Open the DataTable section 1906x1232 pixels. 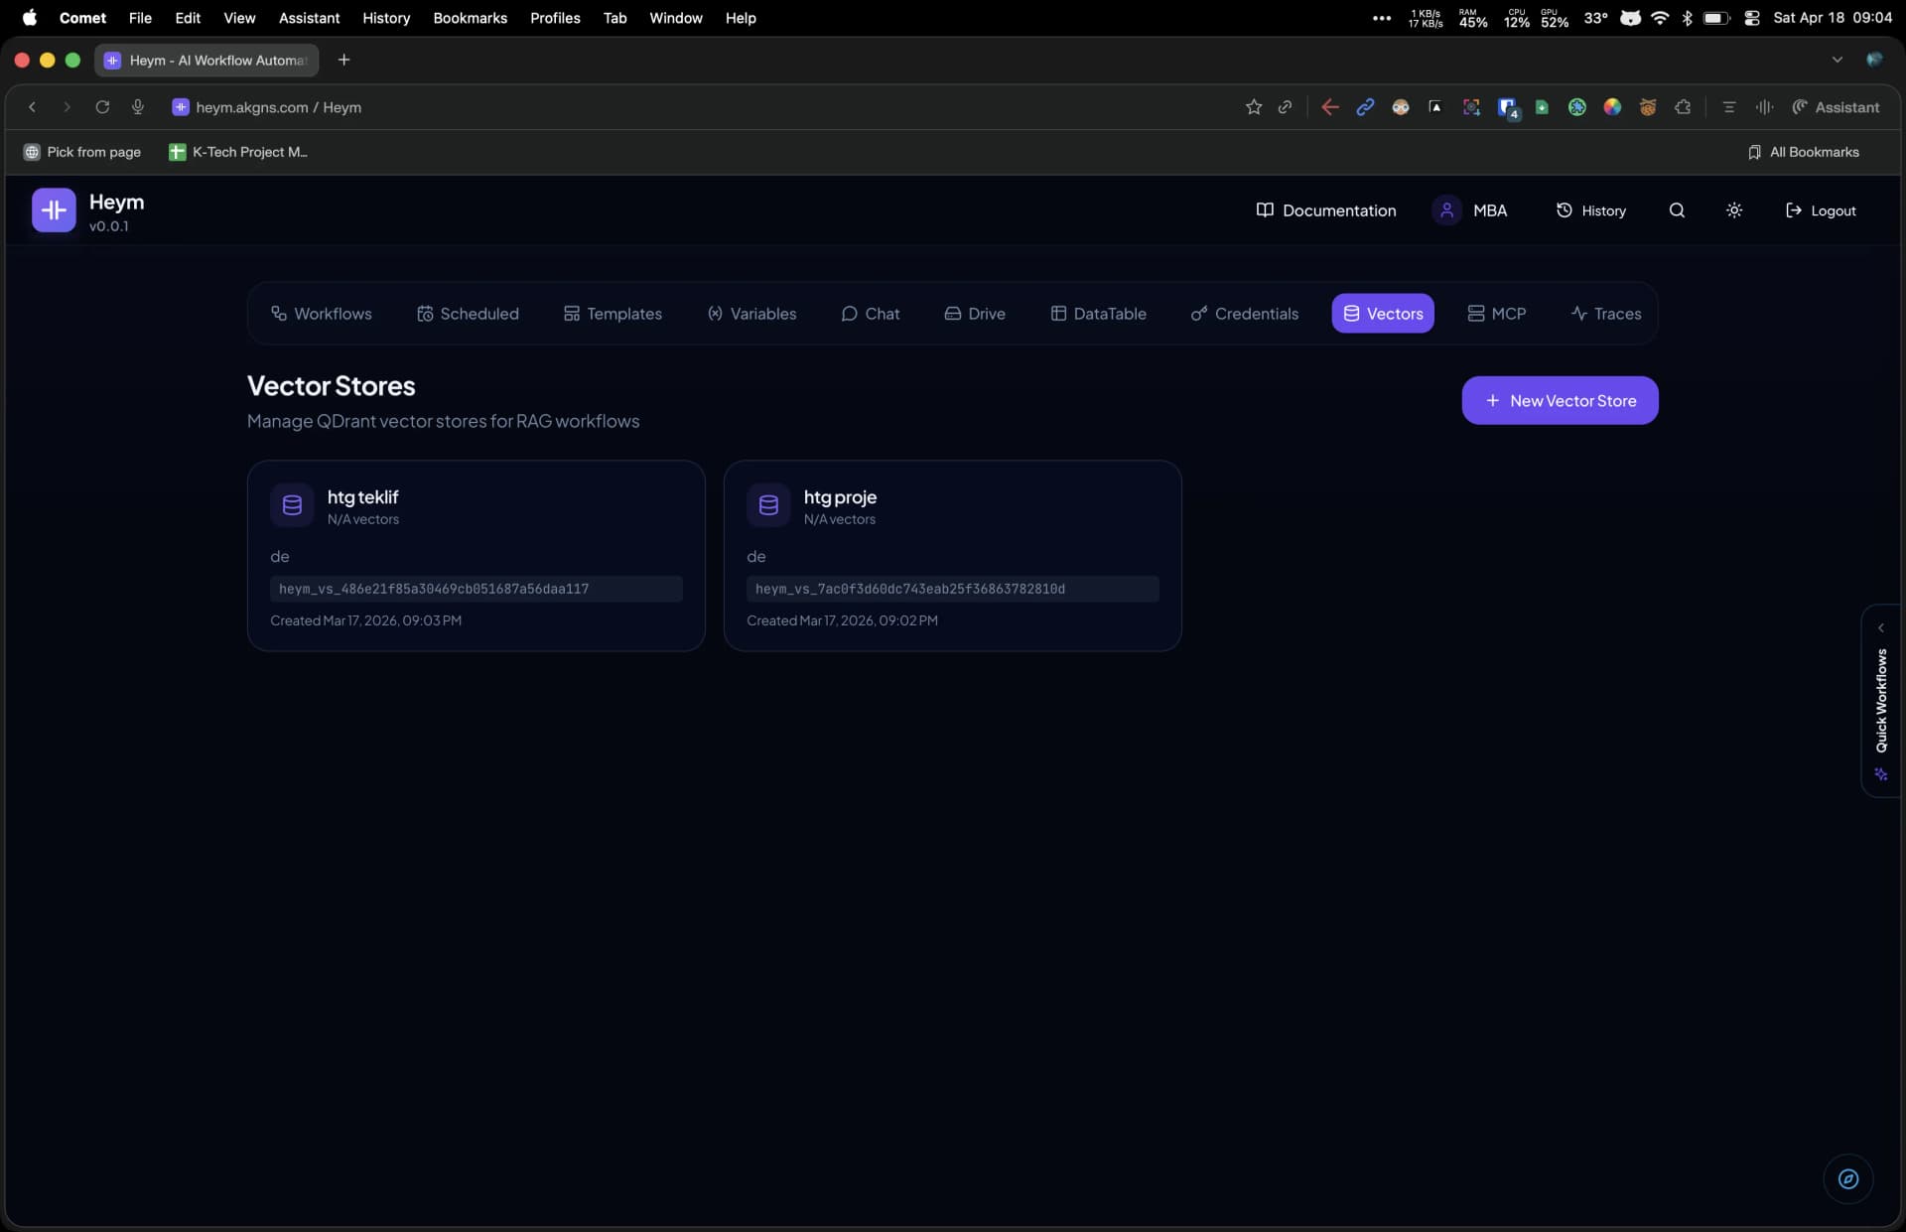point(1098,313)
